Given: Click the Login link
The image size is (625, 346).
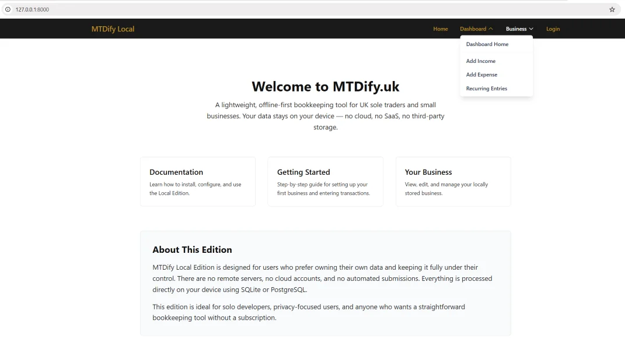Looking at the screenshot, I should click(x=553, y=29).
